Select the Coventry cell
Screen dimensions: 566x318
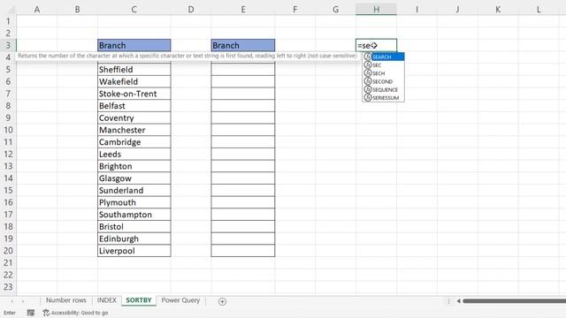134,117
